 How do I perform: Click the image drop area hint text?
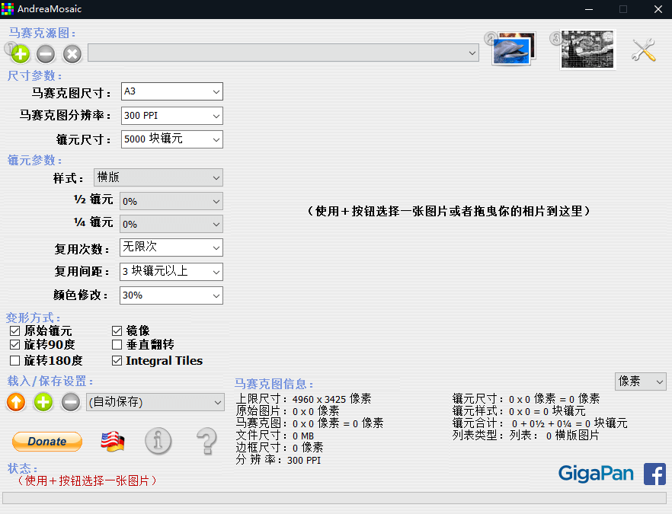[x=449, y=211]
